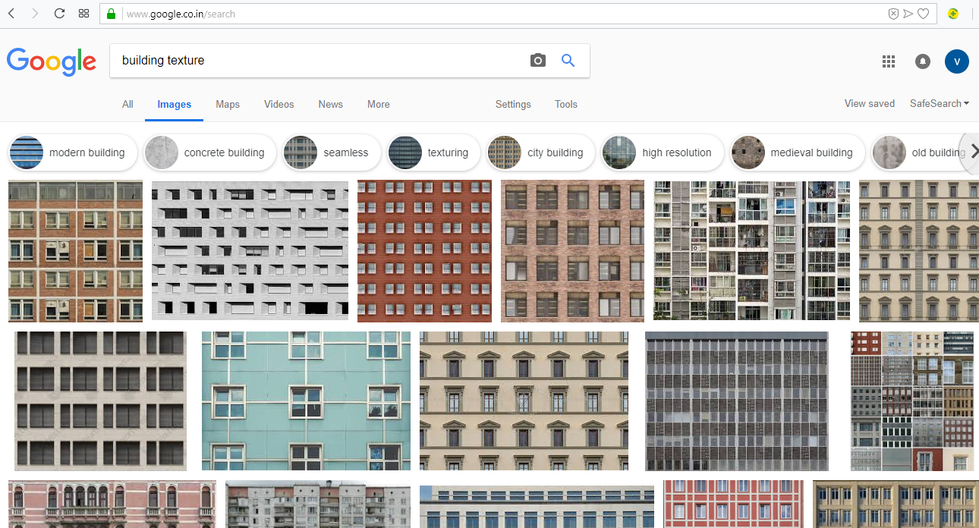The width and height of the screenshot is (979, 528).
Task: Open the tan arched-window building thumbnail
Action: coord(896,504)
